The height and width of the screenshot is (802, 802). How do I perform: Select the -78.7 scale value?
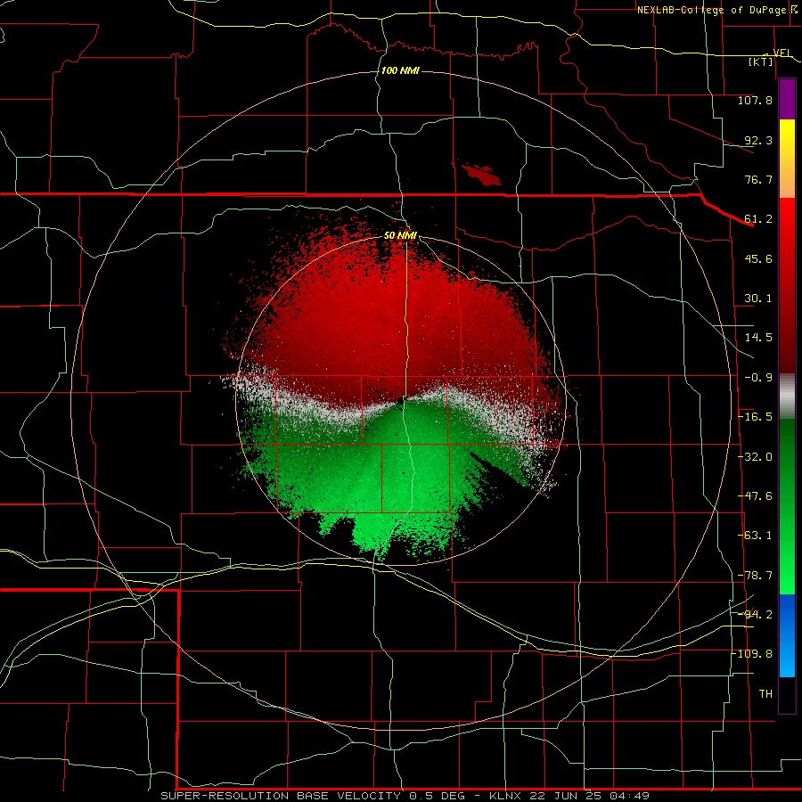(755, 576)
